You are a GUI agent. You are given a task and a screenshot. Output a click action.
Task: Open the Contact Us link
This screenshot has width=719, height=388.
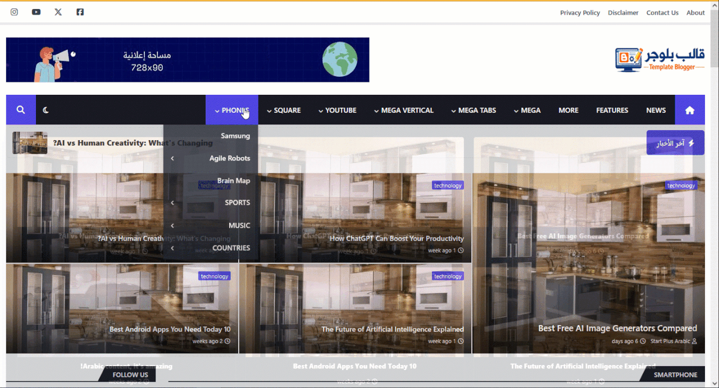pyautogui.click(x=662, y=12)
